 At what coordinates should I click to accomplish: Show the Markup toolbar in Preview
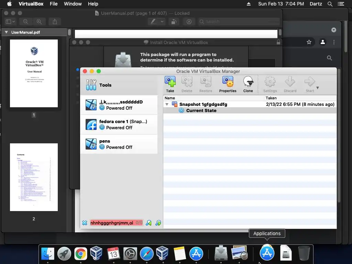click(x=189, y=22)
